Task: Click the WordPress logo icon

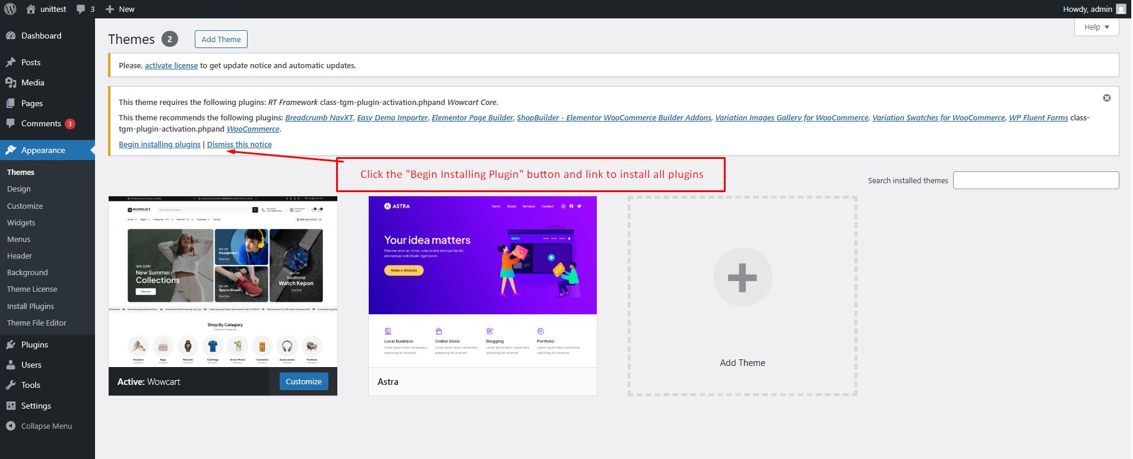Action: 10,9
